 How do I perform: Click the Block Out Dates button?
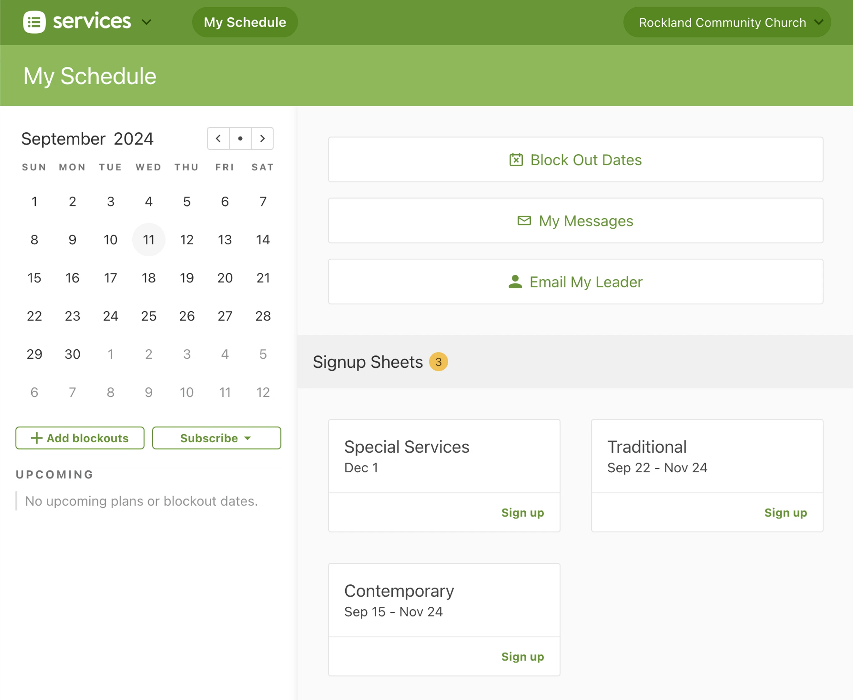pyautogui.click(x=575, y=160)
